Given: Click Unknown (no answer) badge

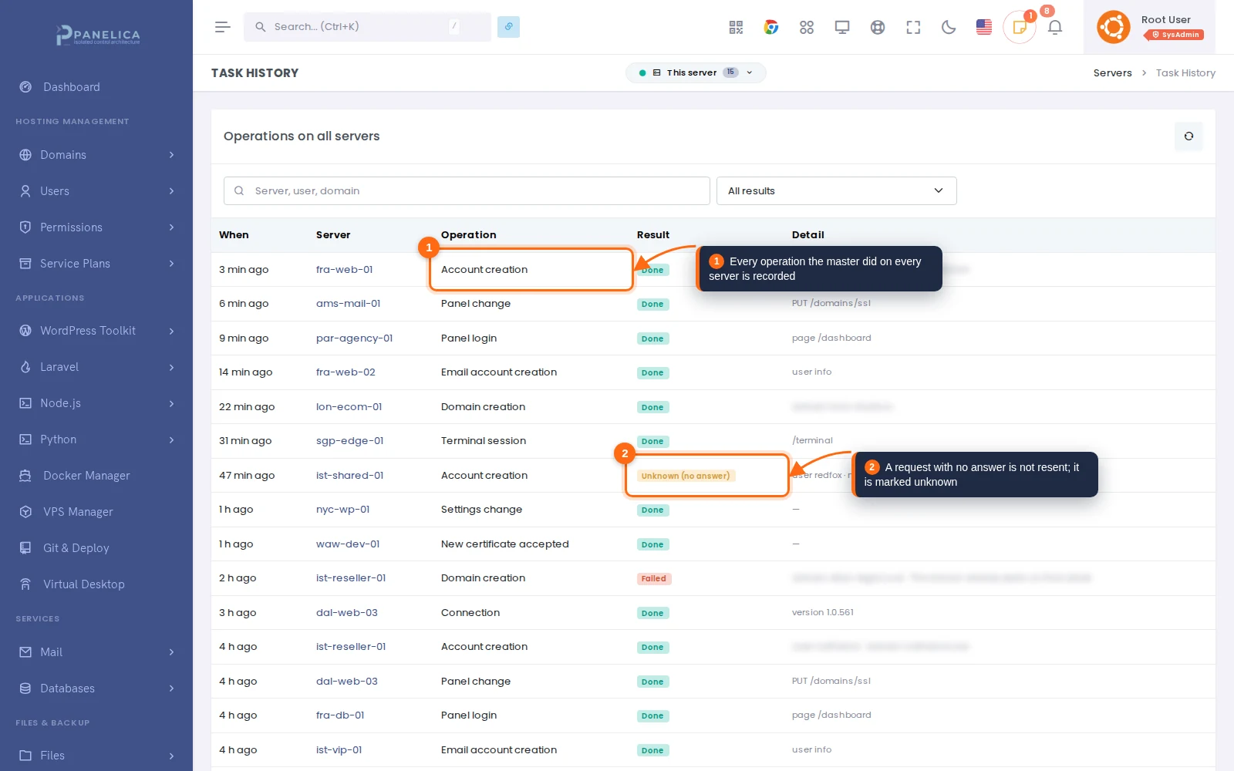Looking at the screenshot, I should 686,476.
